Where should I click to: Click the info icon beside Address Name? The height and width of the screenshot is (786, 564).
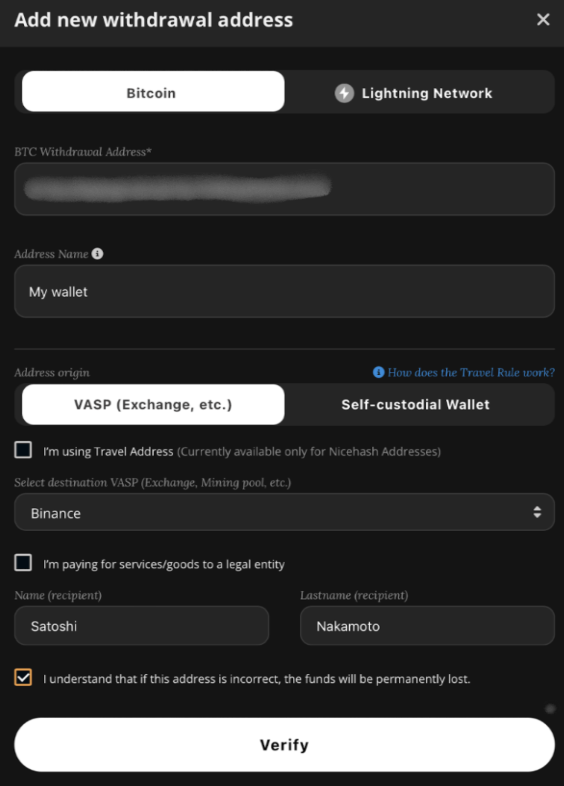[97, 254]
